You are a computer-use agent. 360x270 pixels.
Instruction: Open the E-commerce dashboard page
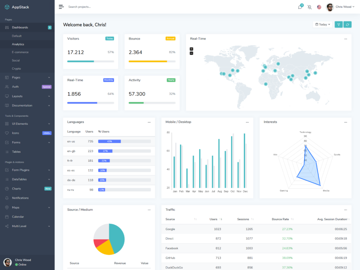point(20,52)
